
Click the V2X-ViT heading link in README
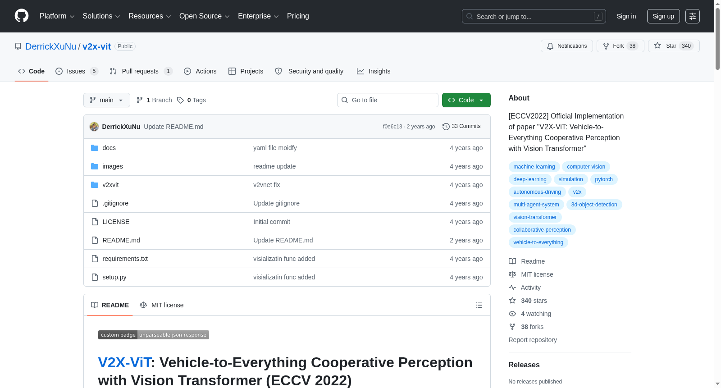[x=124, y=362]
